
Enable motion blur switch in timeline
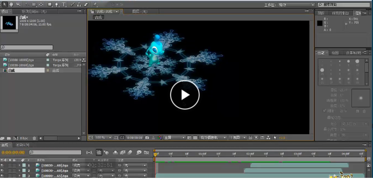click(130, 152)
